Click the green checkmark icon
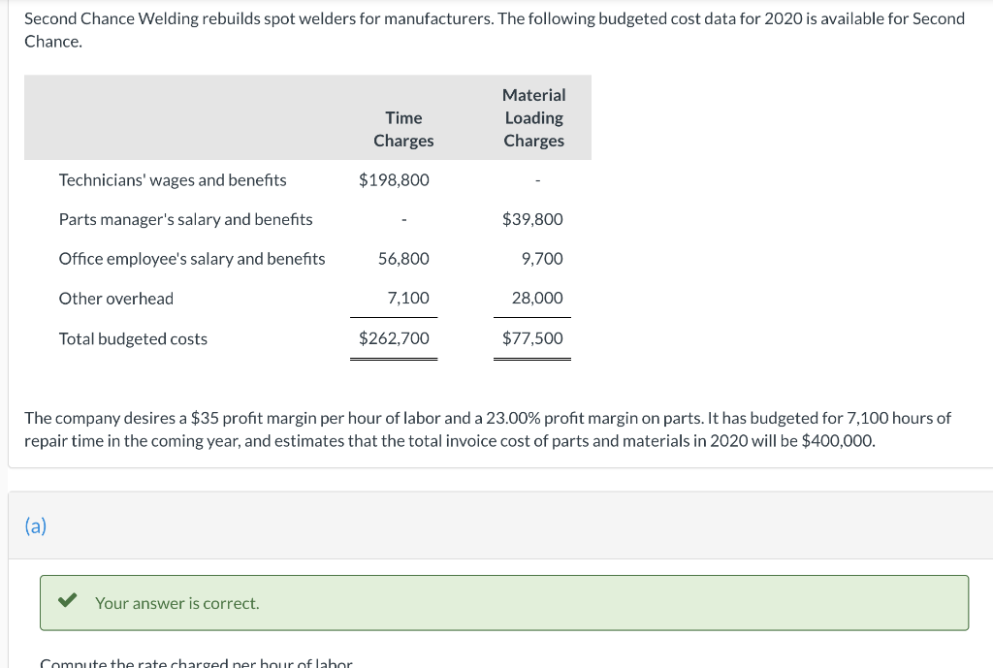The height and width of the screenshot is (668, 993). click(x=67, y=600)
